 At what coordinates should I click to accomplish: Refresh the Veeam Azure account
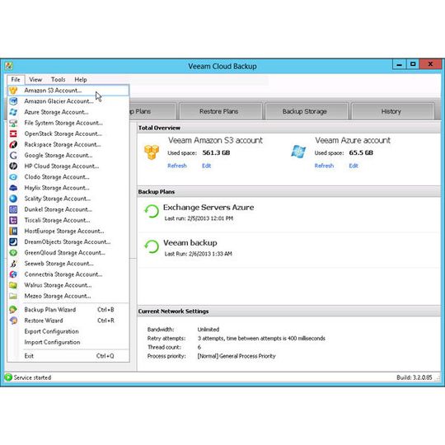tap(324, 166)
